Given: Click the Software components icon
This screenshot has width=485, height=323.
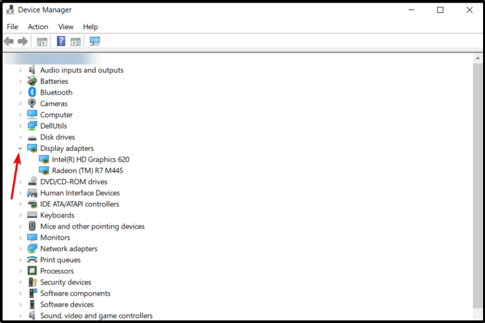Looking at the screenshot, I should coord(32,293).
